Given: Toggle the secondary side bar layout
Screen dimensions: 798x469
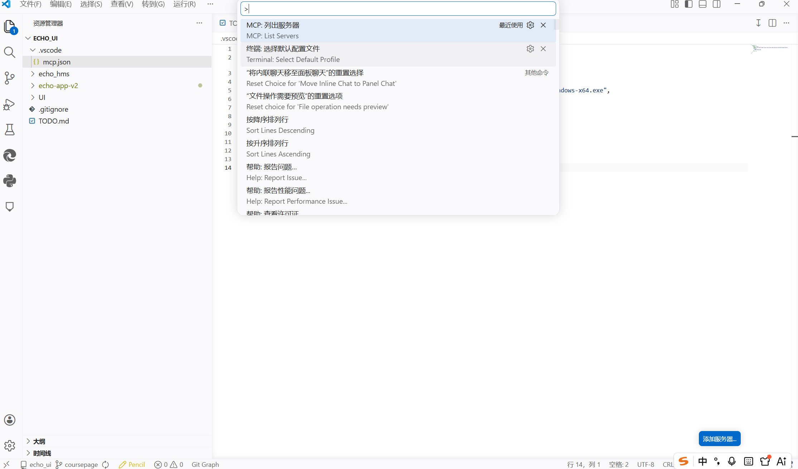Looking at the screenshot, I should click(x=716, y=4).
